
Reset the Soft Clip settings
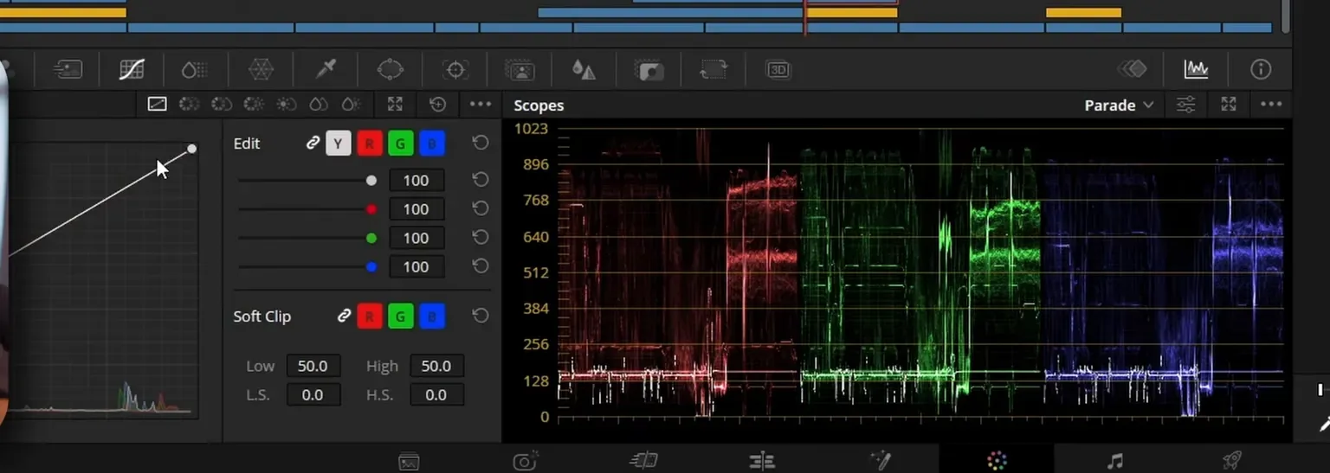(481, 316)
